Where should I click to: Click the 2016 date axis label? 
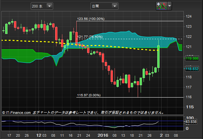[103, 135]
